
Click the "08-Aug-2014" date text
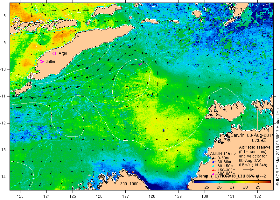260,135
